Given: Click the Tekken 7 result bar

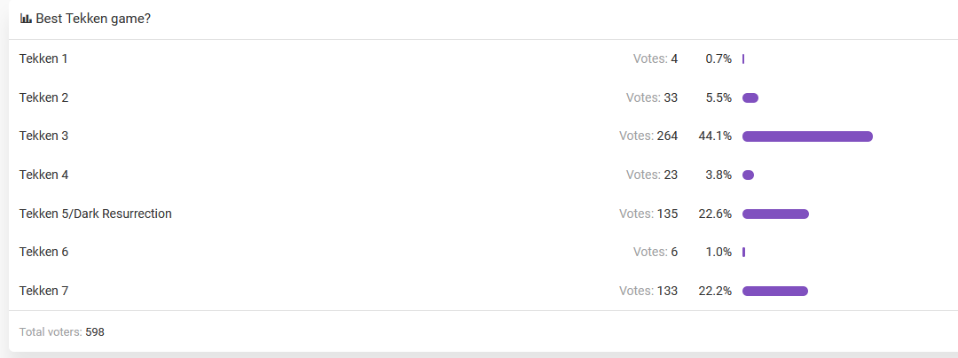Looking at the screenshot, I should (774, 291).
